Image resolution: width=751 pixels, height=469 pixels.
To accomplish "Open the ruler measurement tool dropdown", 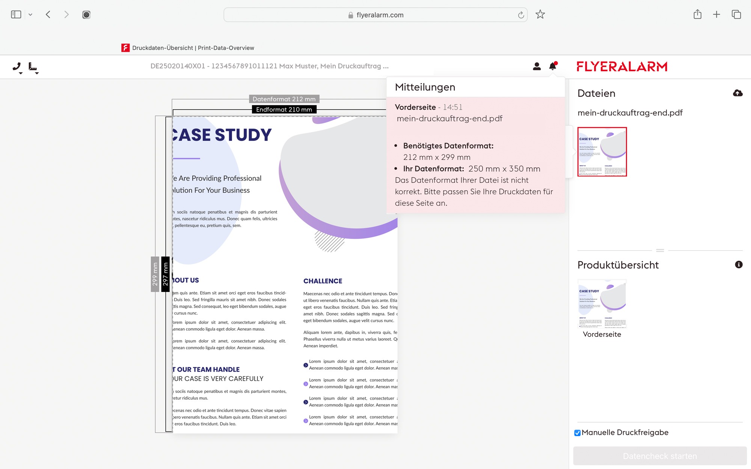I will point(33,67).
